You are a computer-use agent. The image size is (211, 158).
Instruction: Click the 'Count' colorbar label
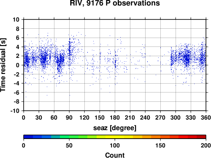point(115,155)
